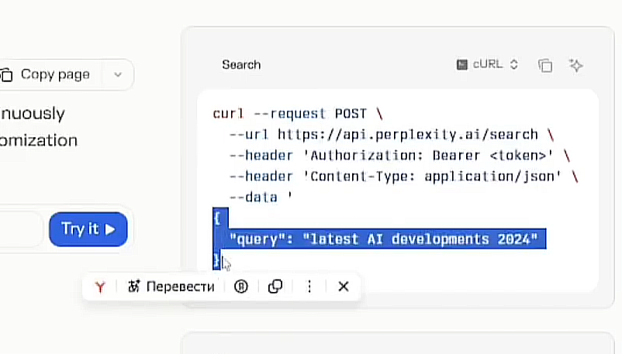Click the Authorization Bearer token header line

click(x=396, y=156)
